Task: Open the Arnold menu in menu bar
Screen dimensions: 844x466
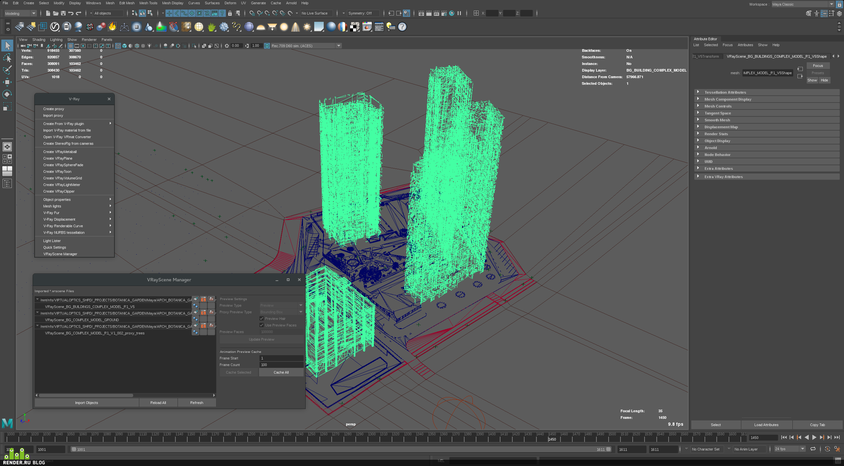Action: tap(291, 3)
